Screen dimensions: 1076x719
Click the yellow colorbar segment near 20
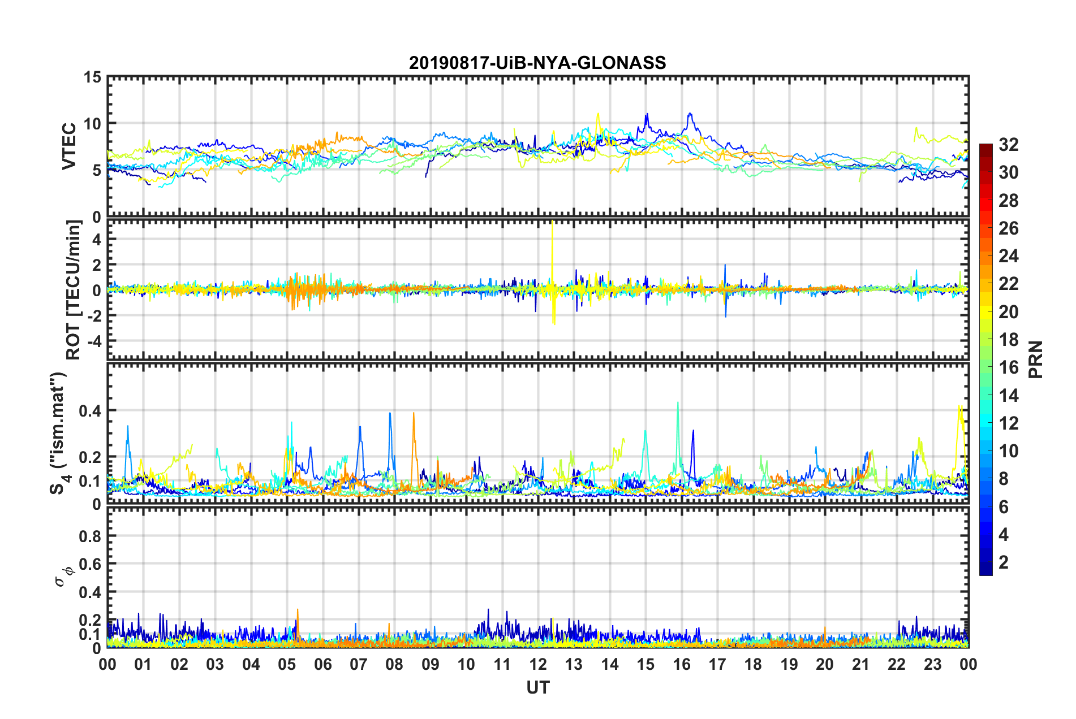986,312
